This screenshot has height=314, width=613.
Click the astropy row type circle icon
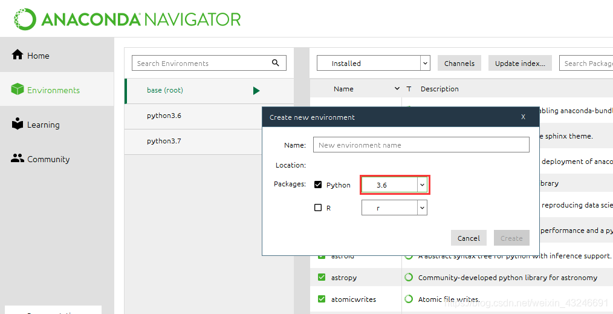click(409, 277)
